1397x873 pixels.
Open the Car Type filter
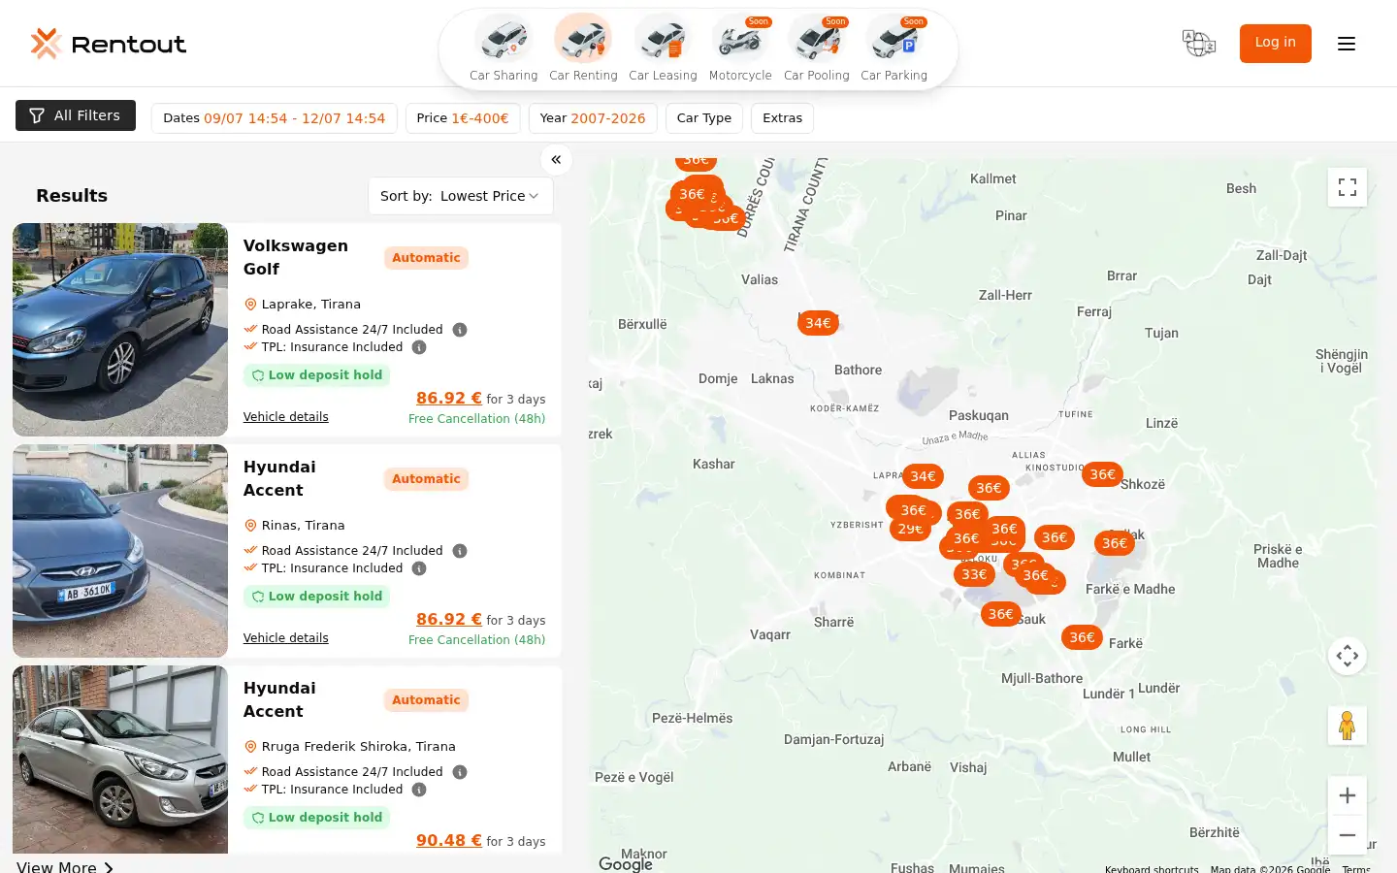704,118
